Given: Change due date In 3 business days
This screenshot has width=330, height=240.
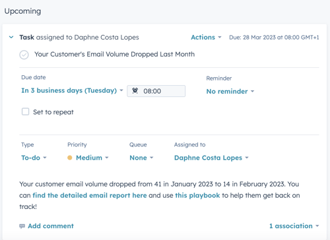Looking at the screenshot, I should pos(72,90).
